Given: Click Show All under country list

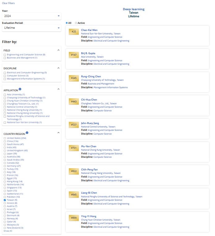Looking at the screenshot, I should (8, 231).
